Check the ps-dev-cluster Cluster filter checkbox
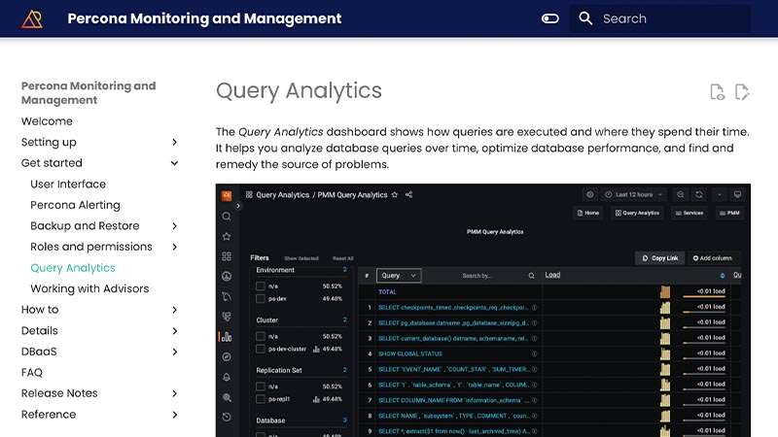This screenshot has height=437, width=778. 261,349
